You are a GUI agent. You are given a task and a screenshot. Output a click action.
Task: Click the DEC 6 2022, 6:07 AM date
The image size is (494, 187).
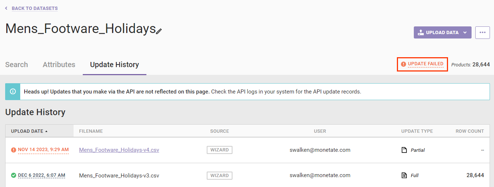tap(42, 175)
